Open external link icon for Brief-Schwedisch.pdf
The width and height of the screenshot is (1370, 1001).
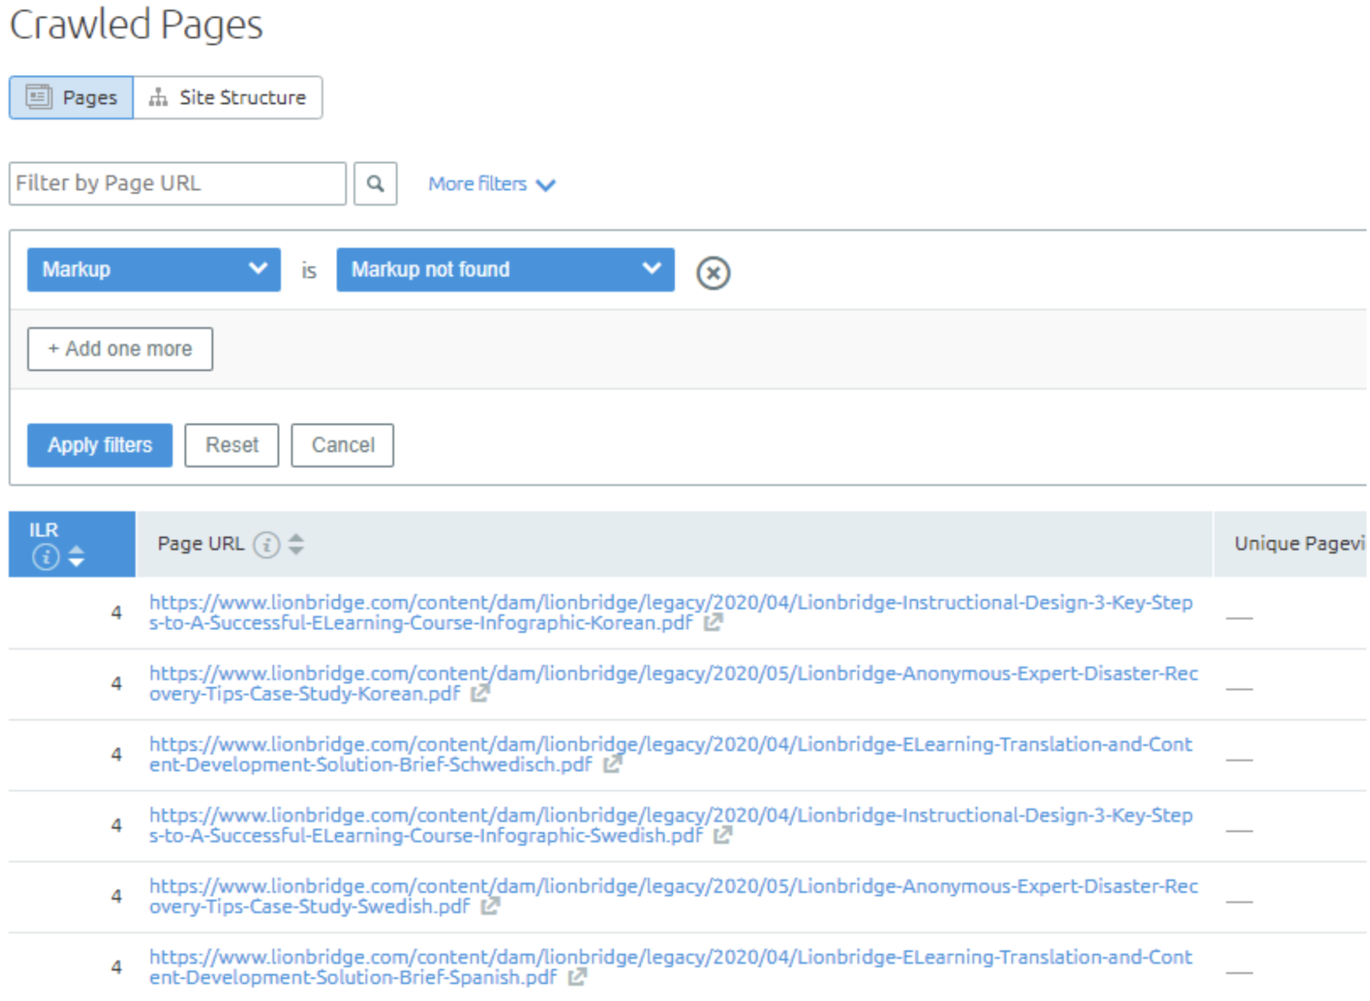pyautogui.click(x=612, y=764)
